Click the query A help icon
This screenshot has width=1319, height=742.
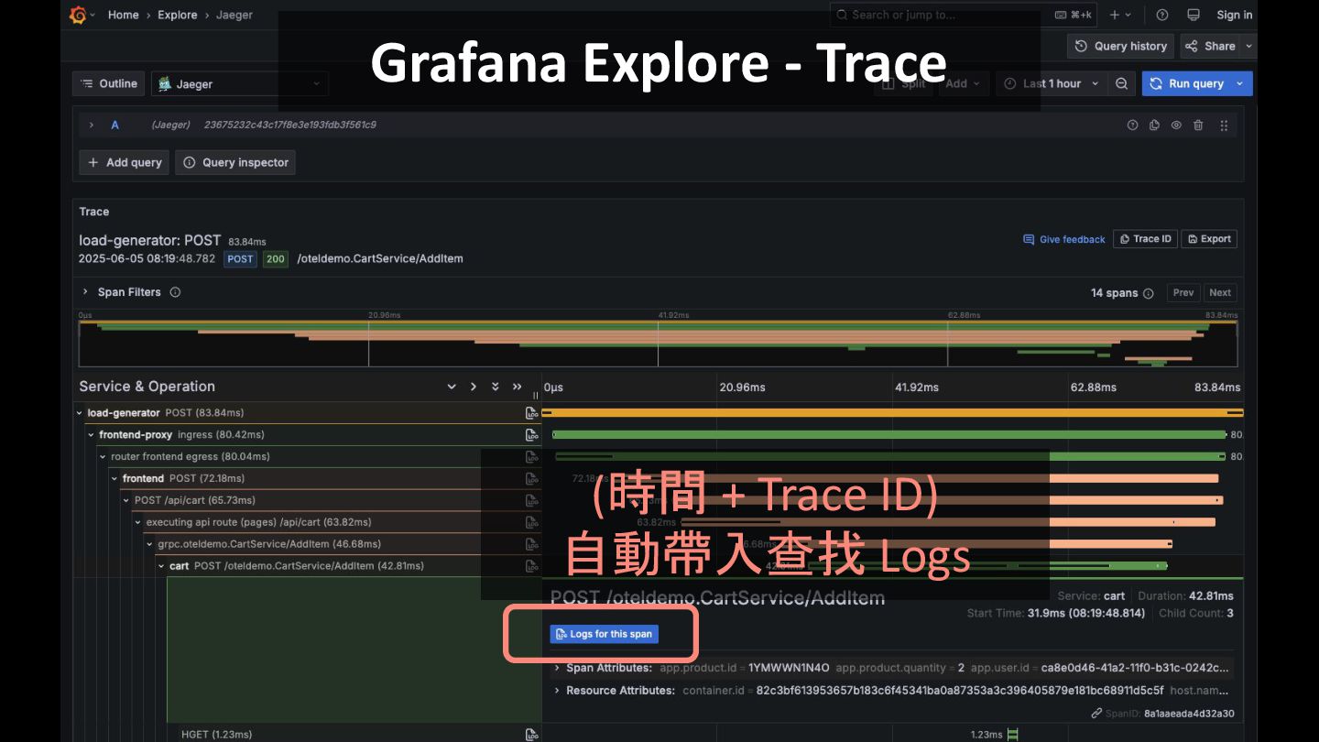1133,125
